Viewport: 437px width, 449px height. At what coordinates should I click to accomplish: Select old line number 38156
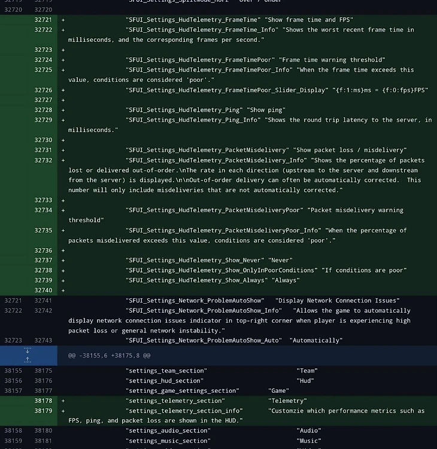13,381
